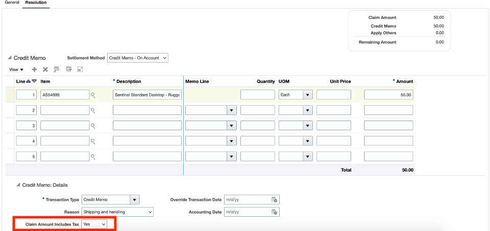
Task: Click the Quantity field in line 1
Action: coord(257,95)
